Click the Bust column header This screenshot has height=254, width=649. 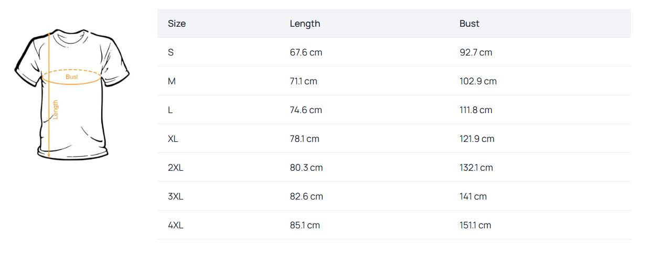pos(469,24)
